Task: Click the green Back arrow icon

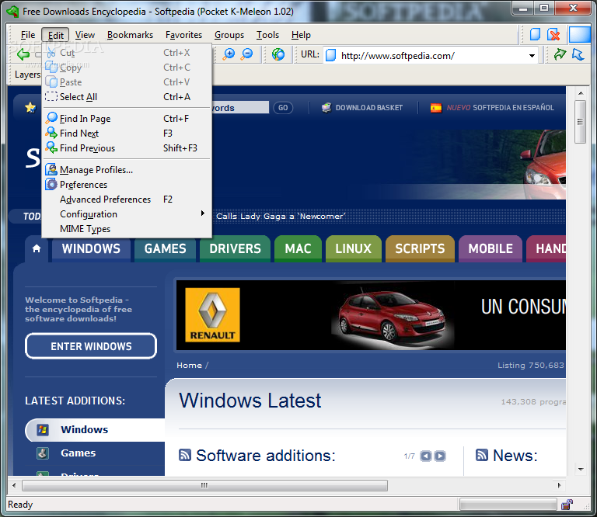Action: click(x=23, y=54)
